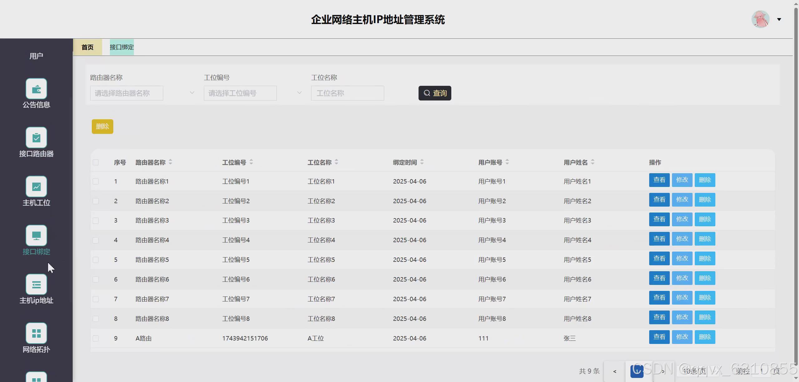
Task: Open the 请选择路由器名称 dropdown
Action: [126, 93]
